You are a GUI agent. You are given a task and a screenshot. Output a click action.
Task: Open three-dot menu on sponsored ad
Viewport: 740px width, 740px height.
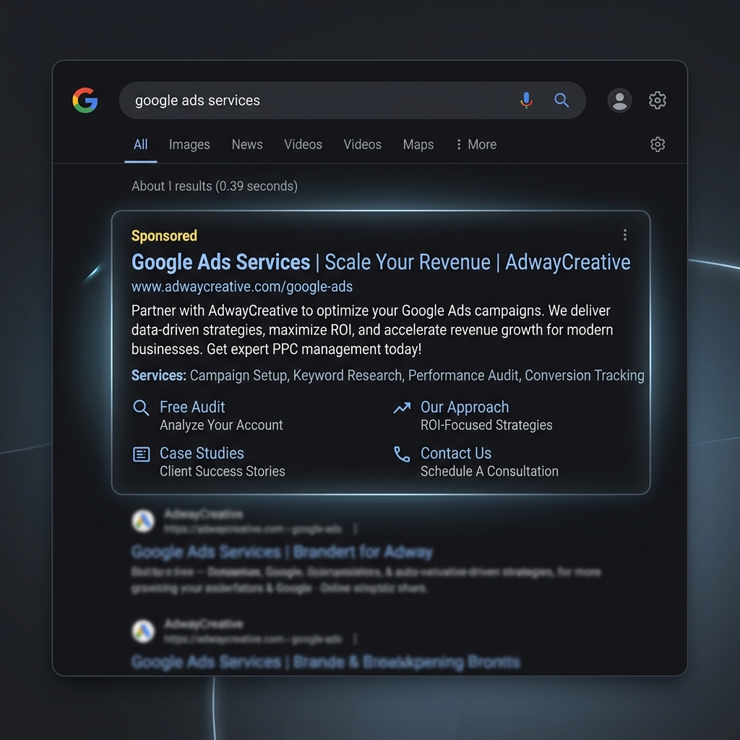coord(625,235)
